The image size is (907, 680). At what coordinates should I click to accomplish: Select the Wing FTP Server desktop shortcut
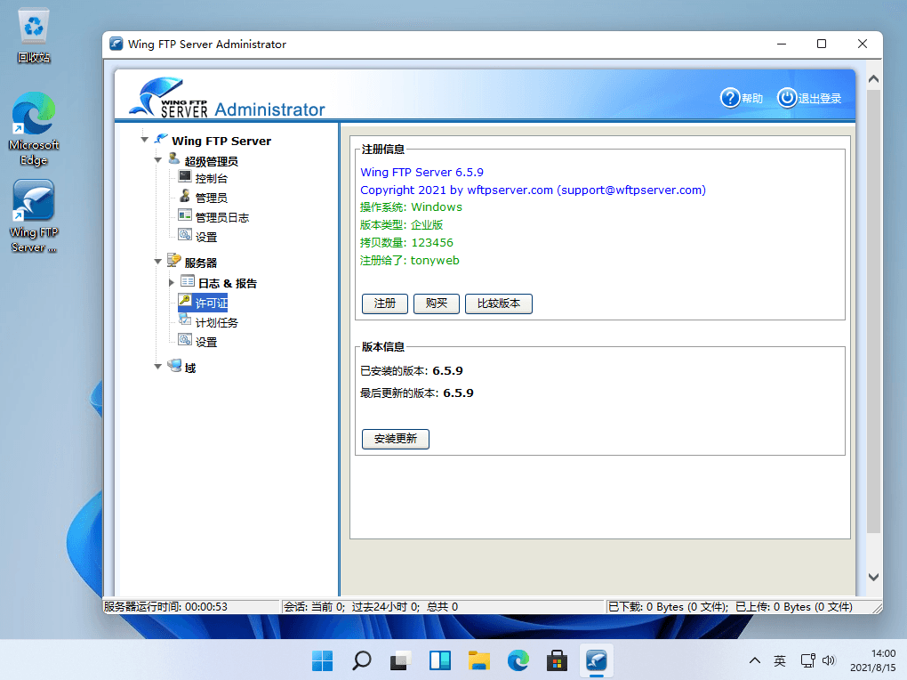[34, 216]
